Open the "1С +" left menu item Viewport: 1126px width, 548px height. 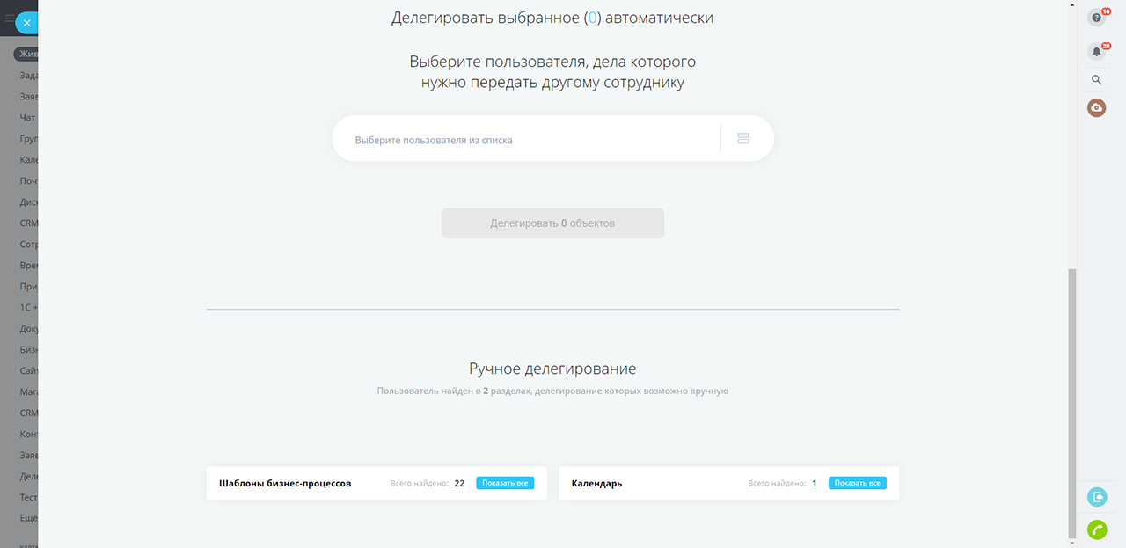28,308
